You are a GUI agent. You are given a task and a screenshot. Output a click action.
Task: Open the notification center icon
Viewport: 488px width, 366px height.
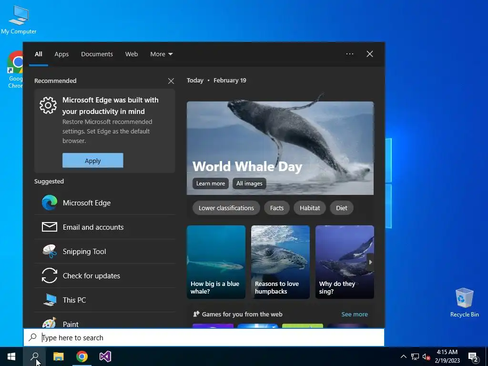(473, 357)
